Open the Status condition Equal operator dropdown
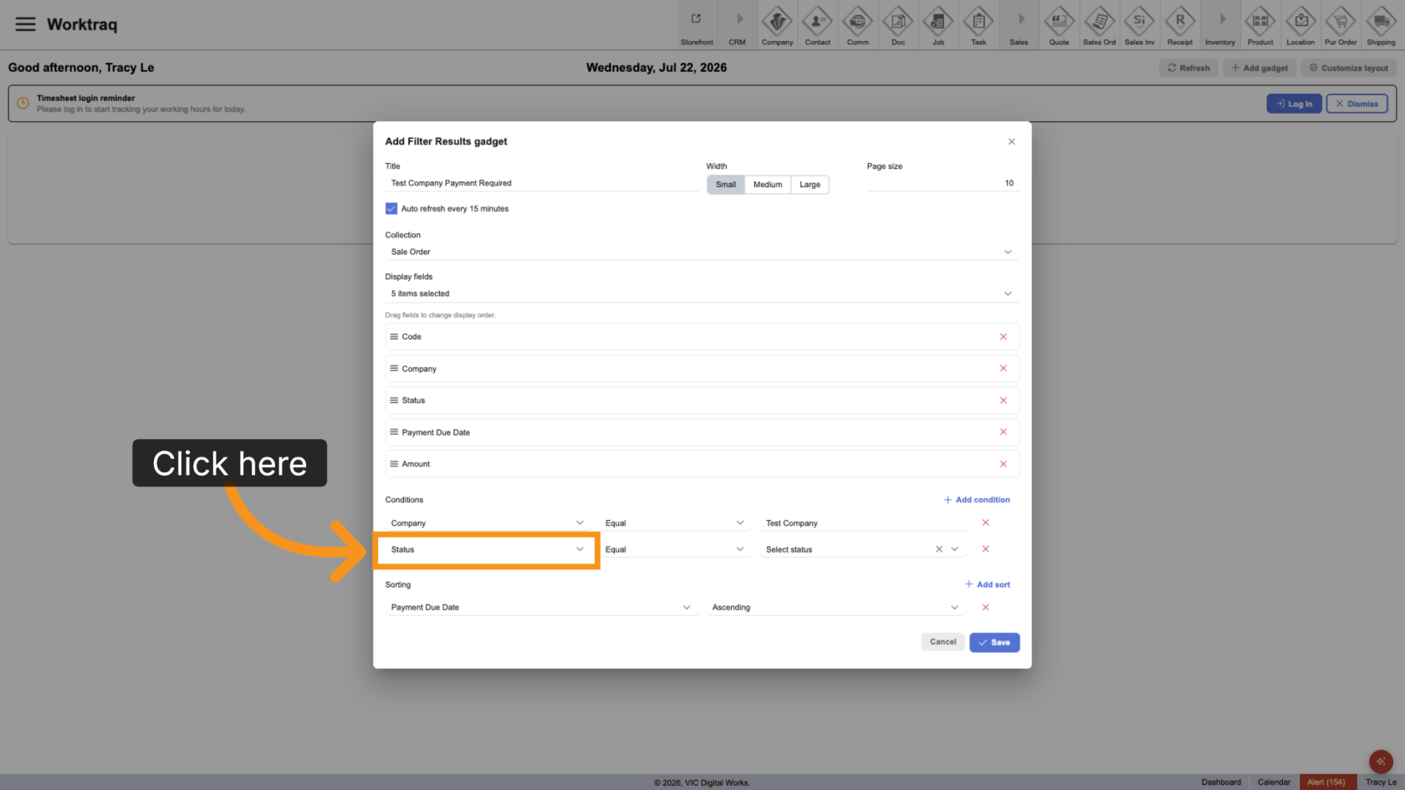Image resolution: width=1405 pixels, height=790 pixels. tap(674, 549)
